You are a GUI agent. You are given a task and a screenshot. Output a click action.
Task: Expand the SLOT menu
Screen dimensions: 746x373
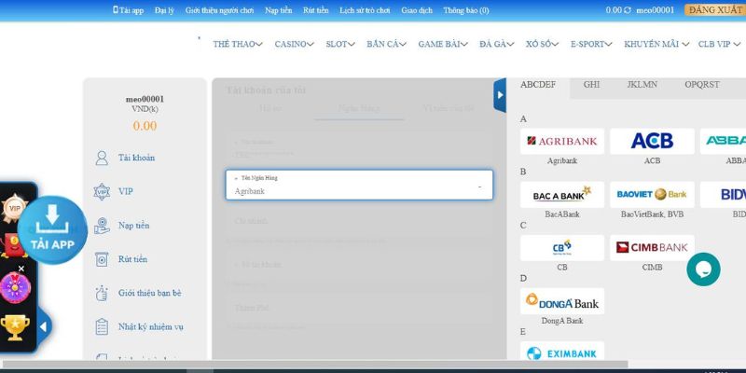pos(340,44)
